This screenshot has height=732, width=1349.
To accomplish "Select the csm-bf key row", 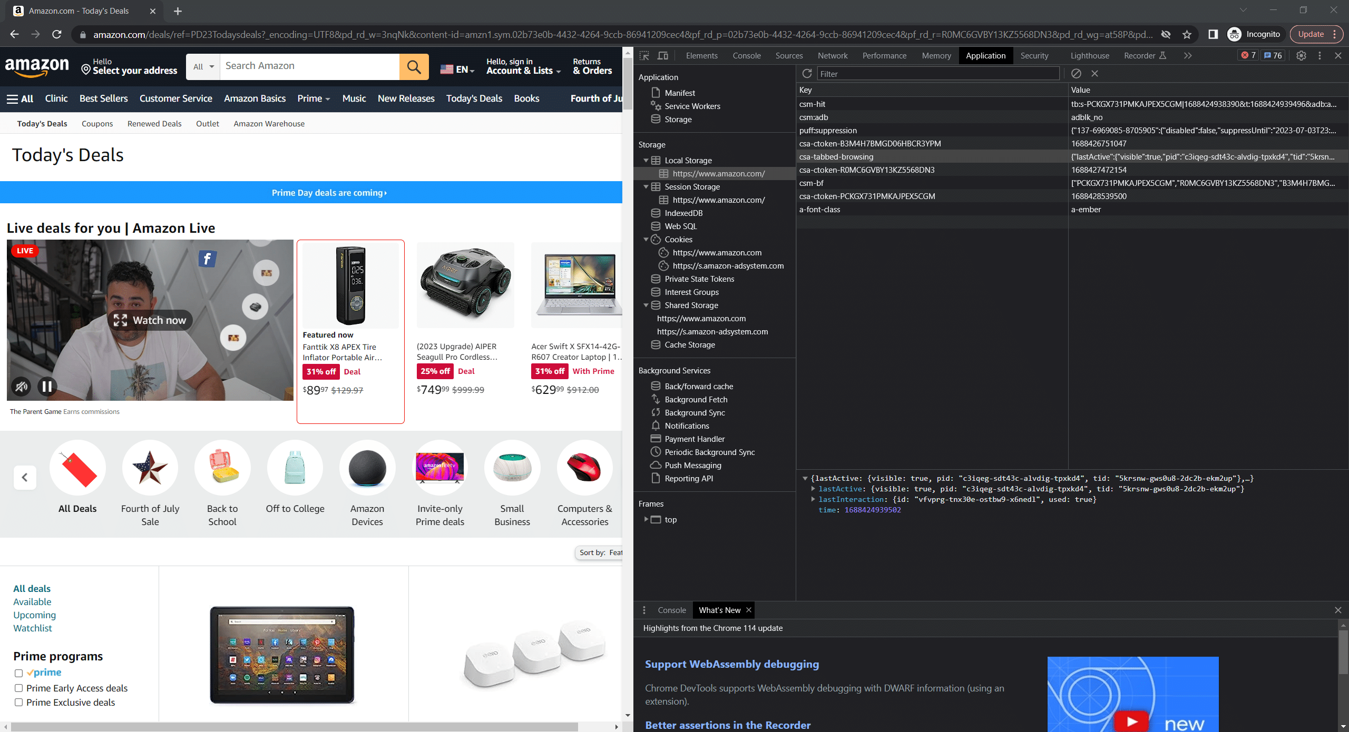I will (x=1072, y=183).
